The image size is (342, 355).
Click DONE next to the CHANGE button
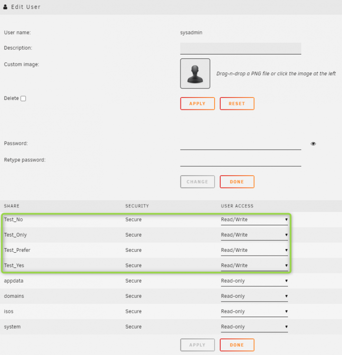[x=237, y=182]
